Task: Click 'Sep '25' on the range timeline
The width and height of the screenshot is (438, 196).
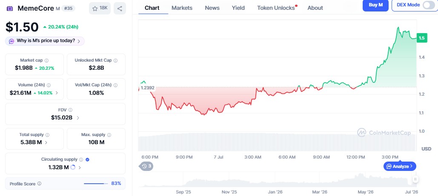Action: (183, 192)
